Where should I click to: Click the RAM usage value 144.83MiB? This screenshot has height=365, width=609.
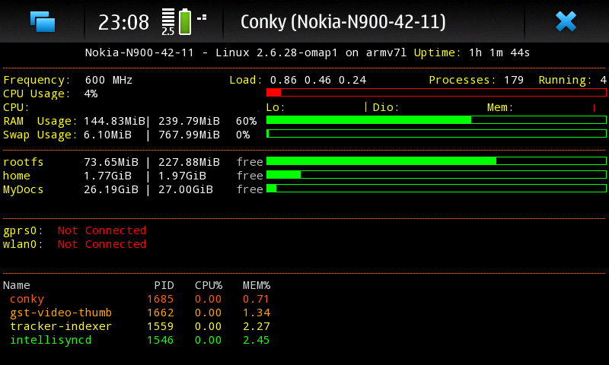pos(115,121)
